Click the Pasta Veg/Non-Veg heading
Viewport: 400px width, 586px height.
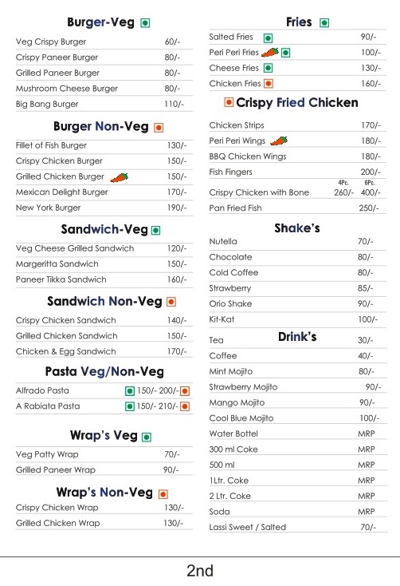point(104,371)
